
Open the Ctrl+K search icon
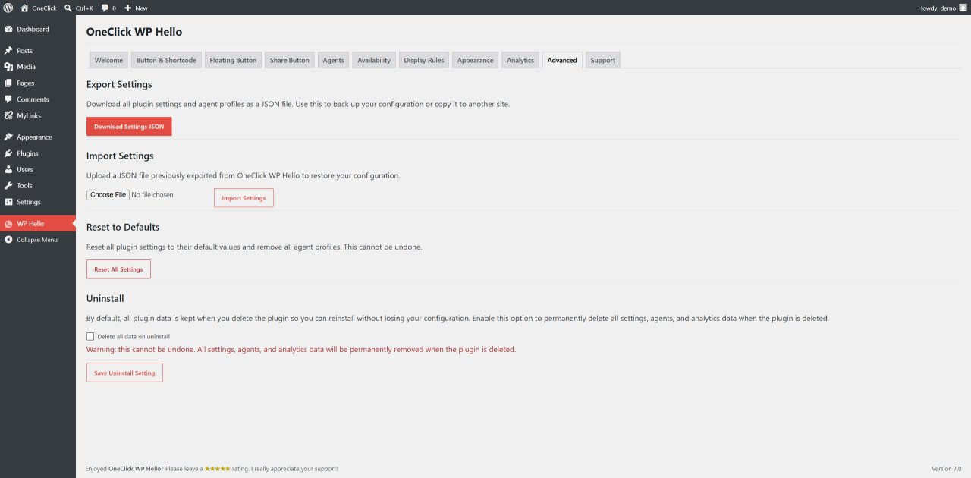[x=68, y=8]
